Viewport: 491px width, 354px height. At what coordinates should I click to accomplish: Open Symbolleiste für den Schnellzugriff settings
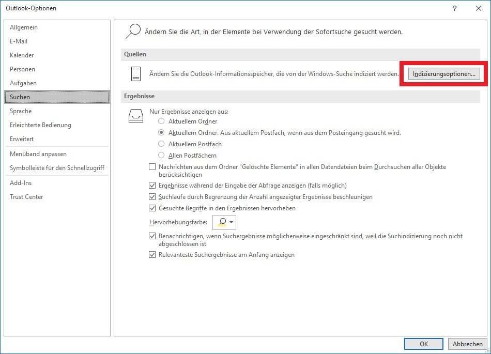pos(57,168)
